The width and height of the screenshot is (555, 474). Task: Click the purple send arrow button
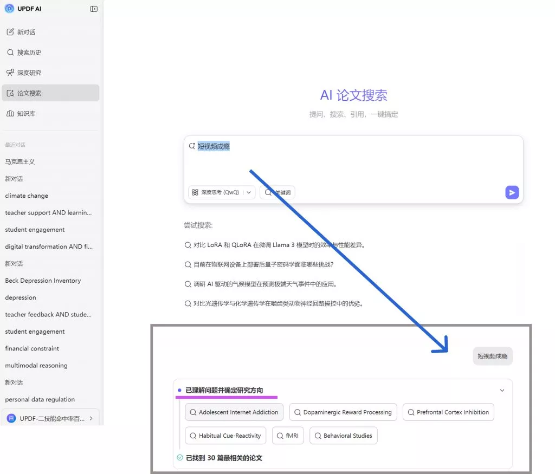pos(512,192)
